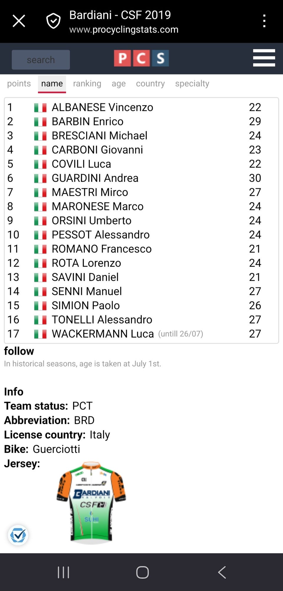Tap the blue checkmark badge icon
Viewport: 283px width, 591px height.
18,535
